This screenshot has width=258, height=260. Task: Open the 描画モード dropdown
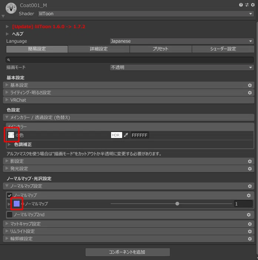(182, 68)
